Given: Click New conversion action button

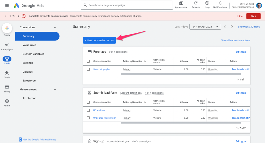Looking at the screenshot, I should click(x=99, y=40).
